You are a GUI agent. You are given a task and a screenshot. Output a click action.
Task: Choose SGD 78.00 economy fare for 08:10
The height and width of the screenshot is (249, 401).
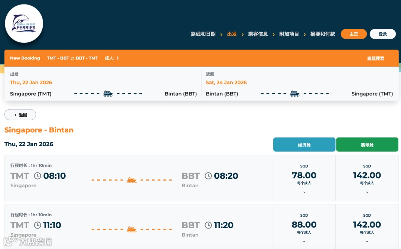[x=304, y=178]
